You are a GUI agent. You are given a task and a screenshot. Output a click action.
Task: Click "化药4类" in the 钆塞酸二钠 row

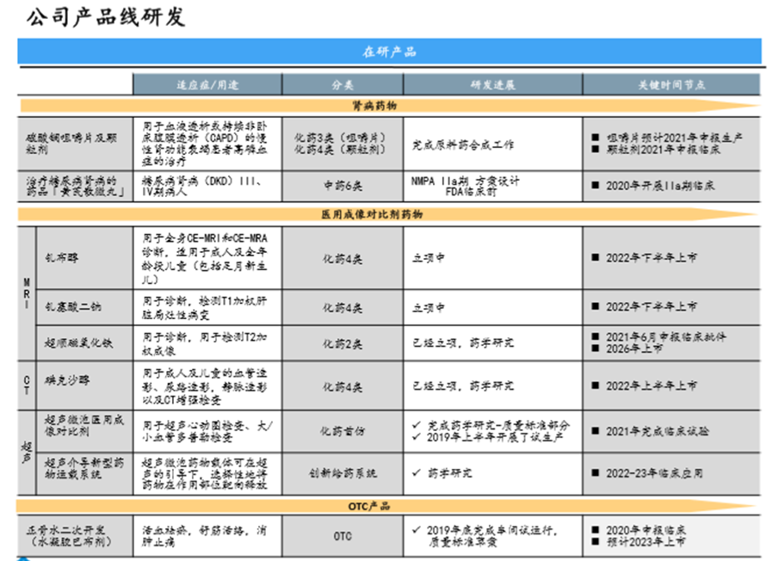point(343,307)
